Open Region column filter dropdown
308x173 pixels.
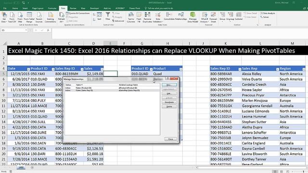point(304,69)
